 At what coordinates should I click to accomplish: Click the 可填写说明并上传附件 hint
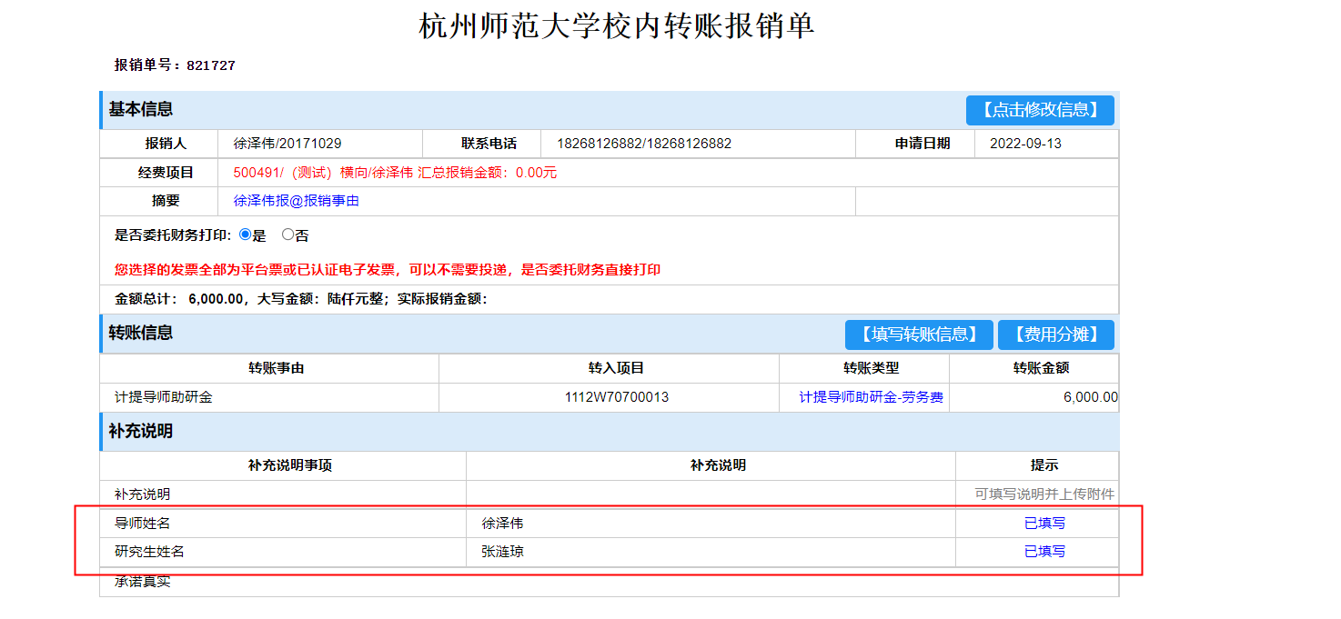coord(1044,494)
